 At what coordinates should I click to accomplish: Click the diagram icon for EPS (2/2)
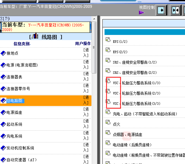108,50
